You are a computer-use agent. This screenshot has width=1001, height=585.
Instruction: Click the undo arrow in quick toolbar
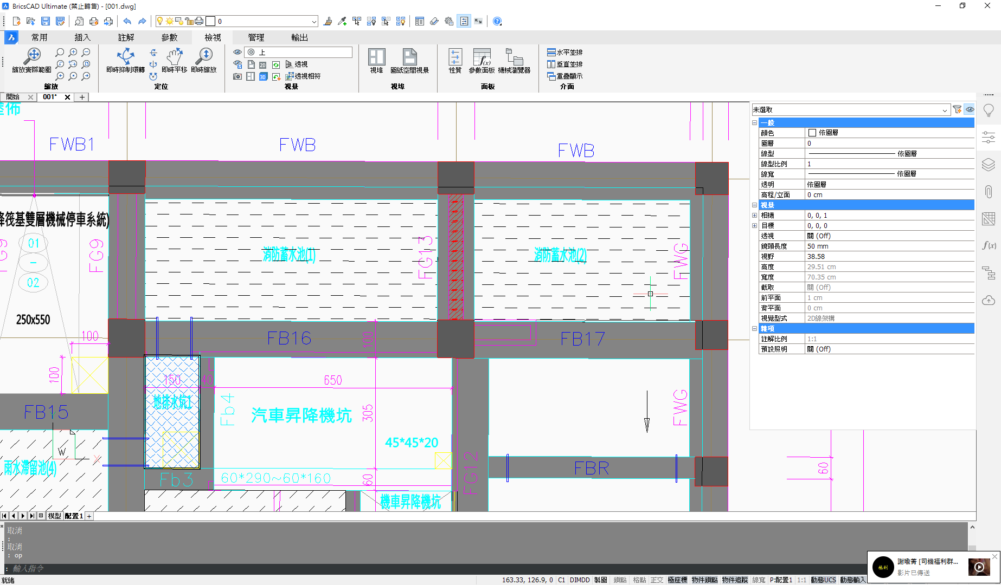coord(127,21)
